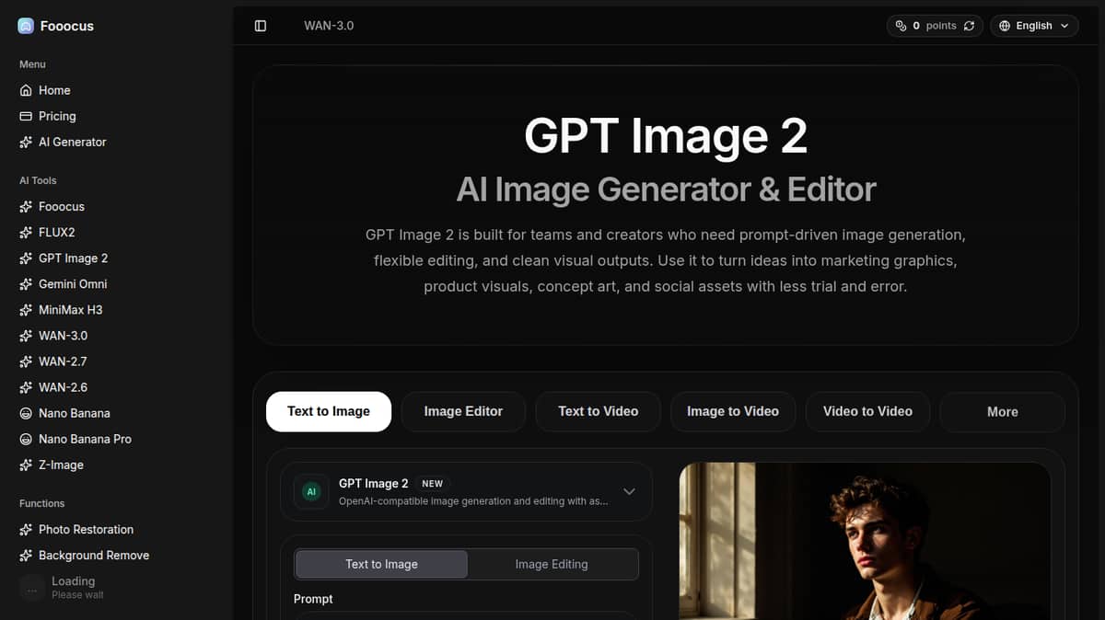Expand the GPT Image 2 model selector
This screenshot has height=620, width=1105.
pos(466,491)
